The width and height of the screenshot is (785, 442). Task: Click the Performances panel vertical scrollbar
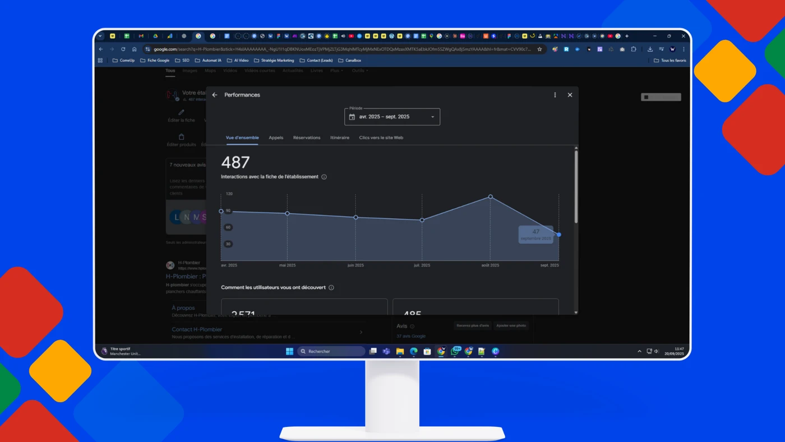click(576, 186)
